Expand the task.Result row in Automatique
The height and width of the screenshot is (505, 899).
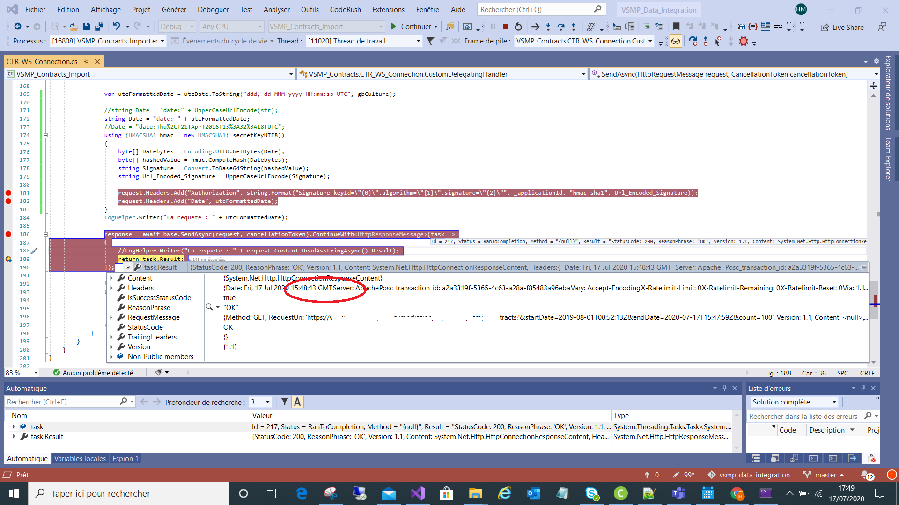[x=14, y=436]
